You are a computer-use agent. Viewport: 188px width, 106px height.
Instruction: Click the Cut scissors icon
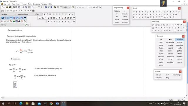click(23, 7)
